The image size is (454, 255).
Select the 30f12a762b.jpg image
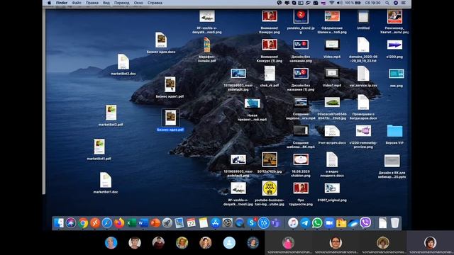[270, 162]
